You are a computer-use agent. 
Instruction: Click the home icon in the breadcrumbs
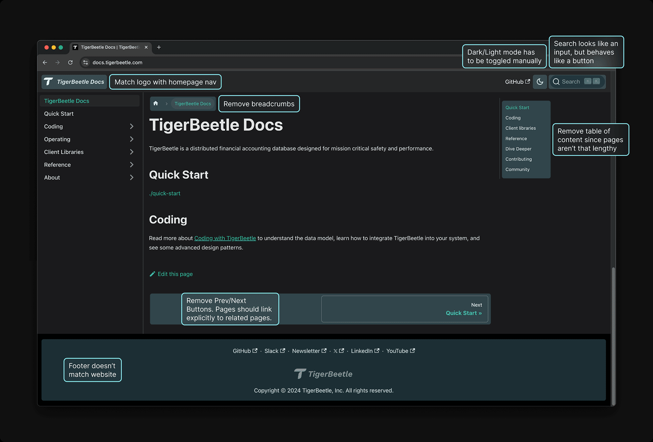click(x=156, y=103)
